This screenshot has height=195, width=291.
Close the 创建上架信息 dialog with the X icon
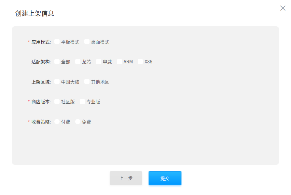tap(283, 8)
